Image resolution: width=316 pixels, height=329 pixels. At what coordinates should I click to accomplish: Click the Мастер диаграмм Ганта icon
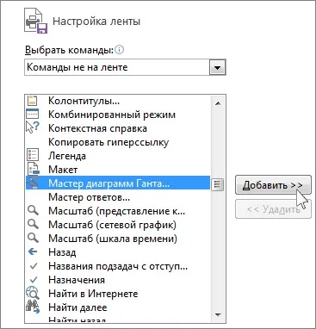pos(33,183)
